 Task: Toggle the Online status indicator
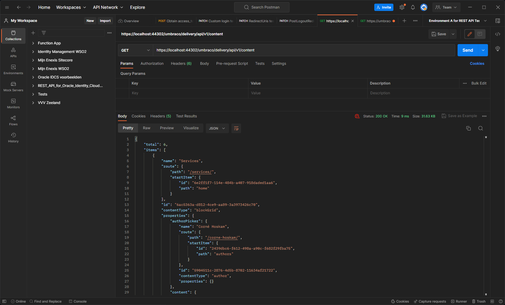[x=18, y=301]
